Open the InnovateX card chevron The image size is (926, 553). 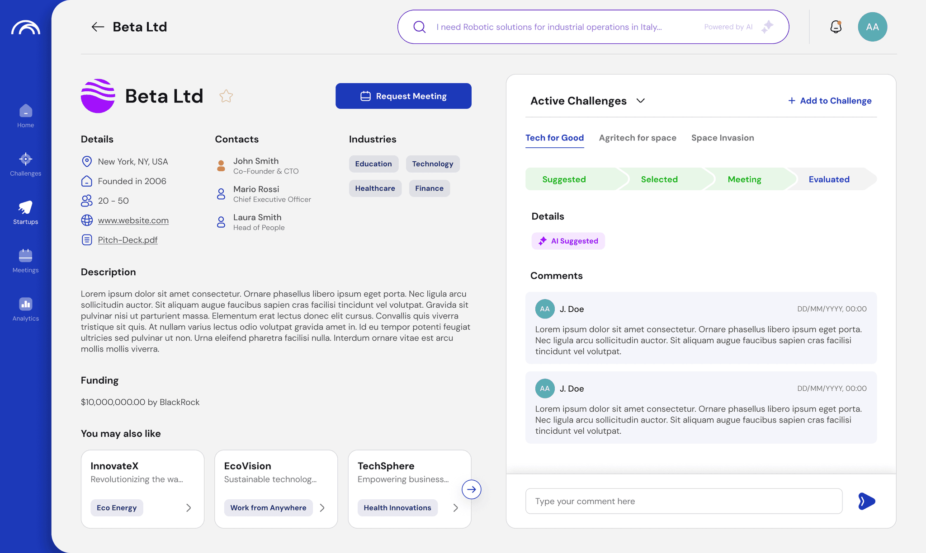point(189,508)
